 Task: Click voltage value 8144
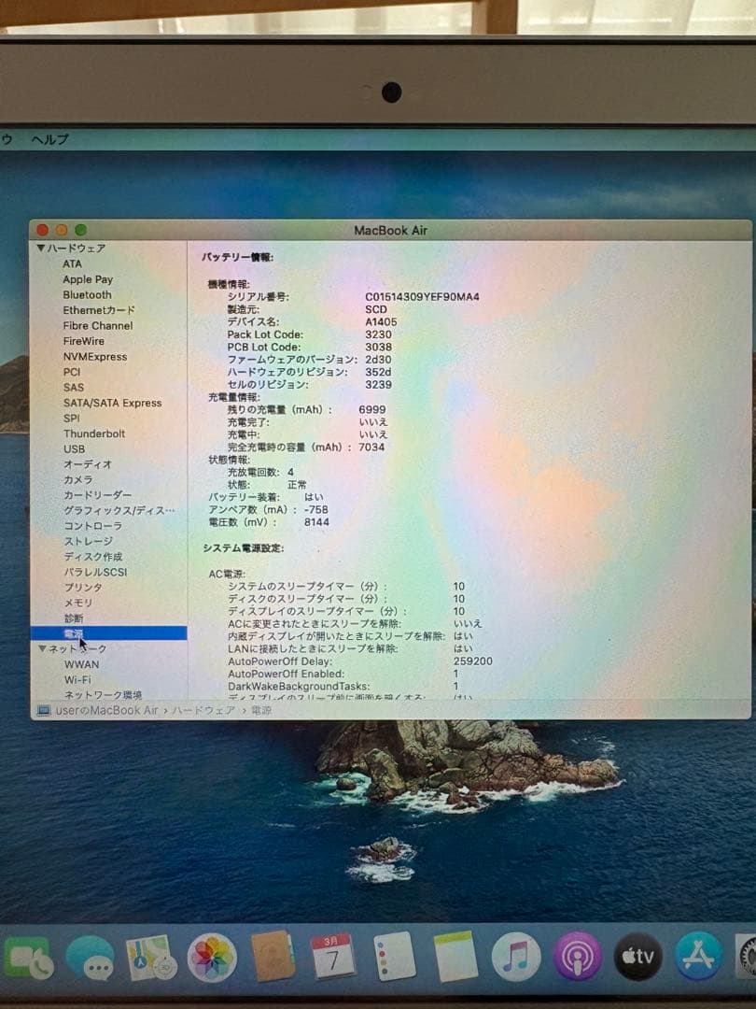click(316, 522)
